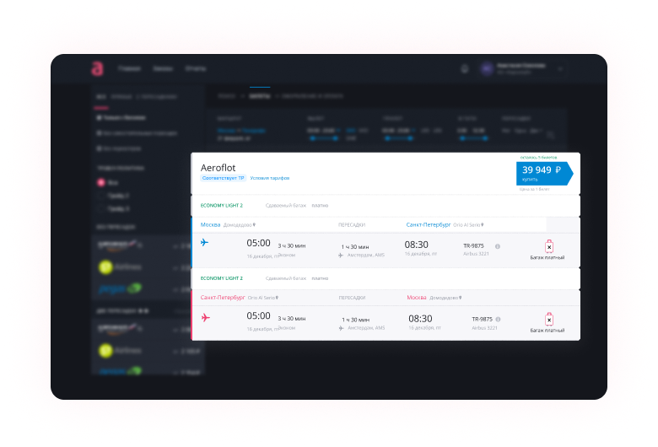The height and width of the screenshot is (447, 658).
Task: Adjust the arrival time range slider in filter bar
Action: pos(399,138)
